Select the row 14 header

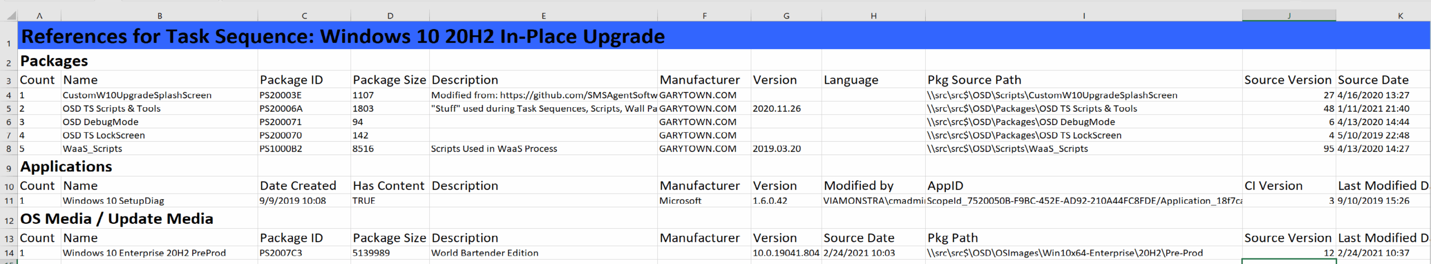pyautogui.click(x=8, y=253)
